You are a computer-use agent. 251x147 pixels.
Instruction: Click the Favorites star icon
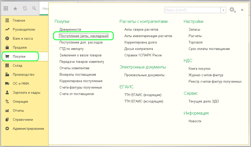pyautogui.click(x=15, y=8)
